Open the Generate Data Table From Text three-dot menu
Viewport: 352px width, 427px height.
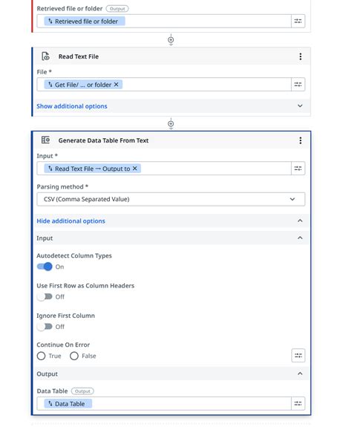[x=300, y=140]
